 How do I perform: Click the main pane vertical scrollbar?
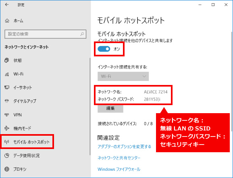point(232,81)
